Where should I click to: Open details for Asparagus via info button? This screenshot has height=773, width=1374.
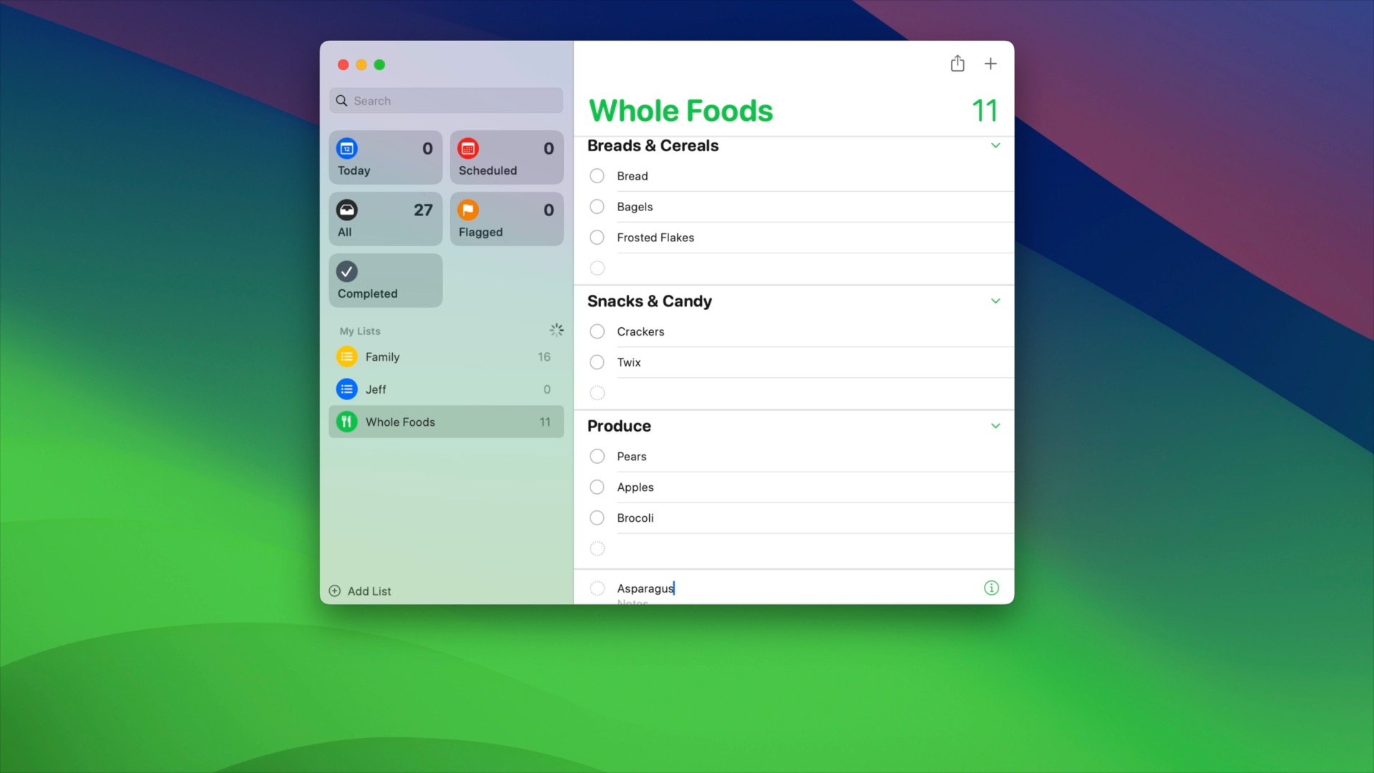click(x=991, y=588)
